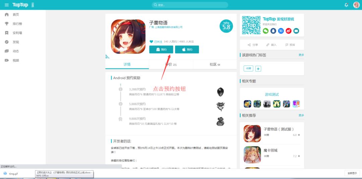Click the 子星物语 game icon image

pos(128,37)
